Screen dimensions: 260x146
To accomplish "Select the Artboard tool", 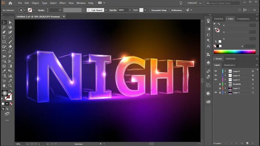I will pyautogui.click(x=4, y=81).
